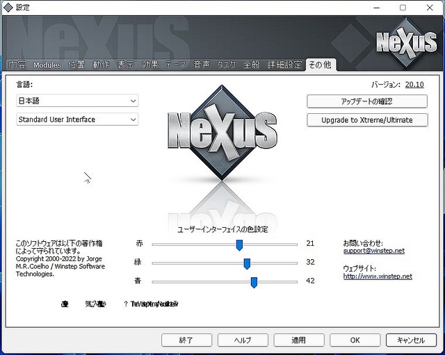Open the support@winstep.net email link
This screenshot has width=445, height=355.
point(373,251)
